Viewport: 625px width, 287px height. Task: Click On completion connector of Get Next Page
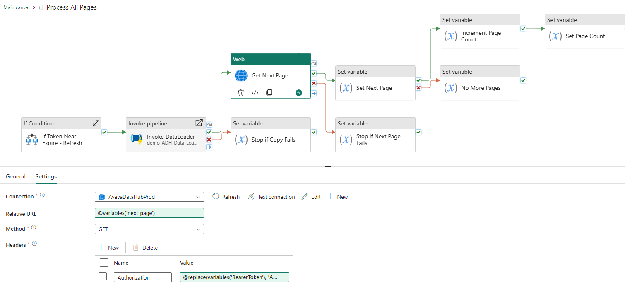pyautogui.click(x=314, y=93)
